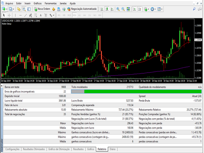
Task: Open the chat bubbles icon
Action: (x=200, y=9)
